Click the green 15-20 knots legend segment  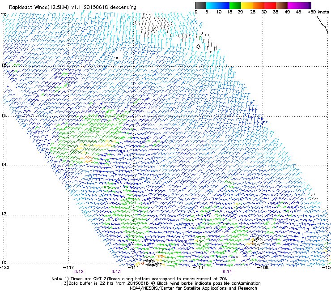coord(235,5)
